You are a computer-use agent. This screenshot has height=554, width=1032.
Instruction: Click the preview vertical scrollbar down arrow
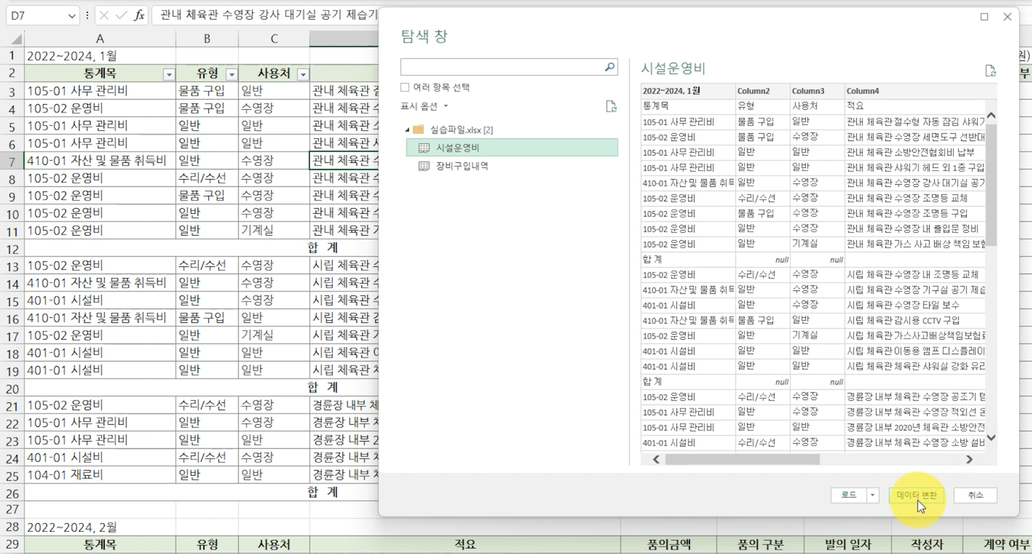coord(991,438)
